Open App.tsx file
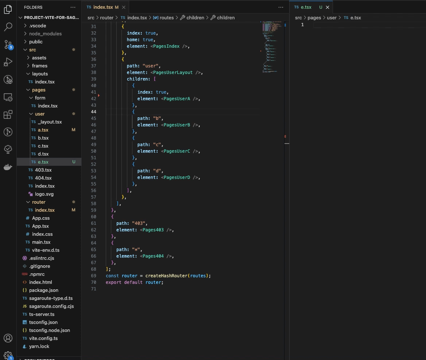Screen dimensions: 426x360 coord(49,226)
